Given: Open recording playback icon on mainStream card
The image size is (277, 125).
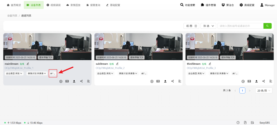Looking at the screenshot, I should [x=67, y=81].
